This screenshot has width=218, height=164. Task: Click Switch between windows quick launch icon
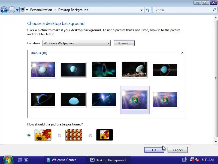[26, 160]
